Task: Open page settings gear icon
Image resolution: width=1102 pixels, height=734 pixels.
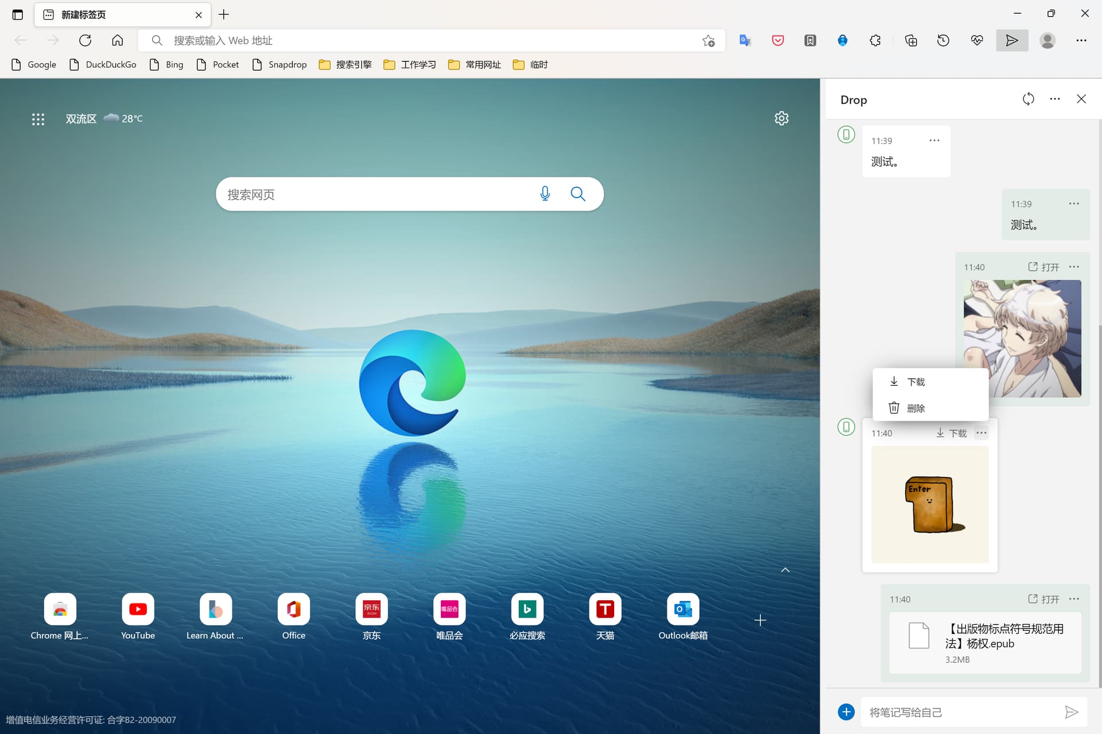Action: (781, 118)
